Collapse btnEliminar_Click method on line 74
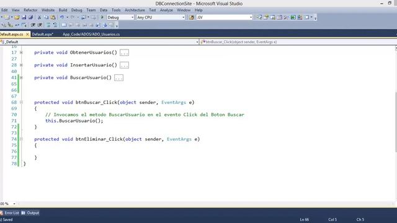The image size is (397, 223). click(x=21, y=139)
